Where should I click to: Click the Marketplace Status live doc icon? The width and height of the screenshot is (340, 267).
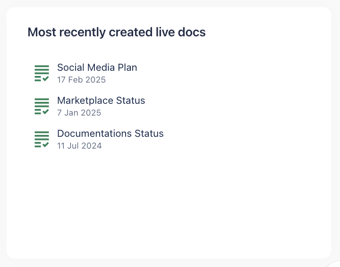click(42, 106)
